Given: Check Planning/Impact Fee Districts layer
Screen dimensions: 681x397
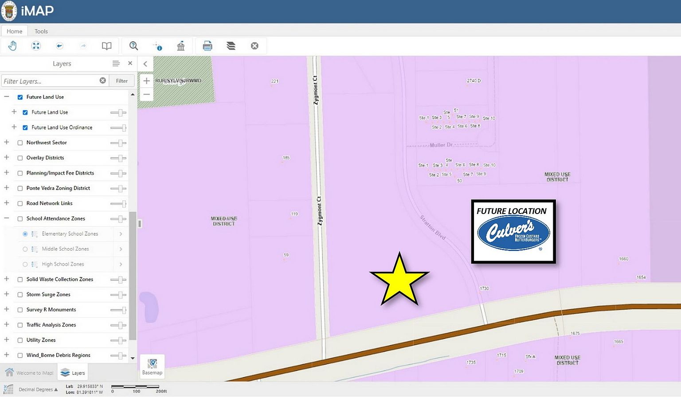Looking at the screenshot, I should pyautogui.click(x=20, y=173).
